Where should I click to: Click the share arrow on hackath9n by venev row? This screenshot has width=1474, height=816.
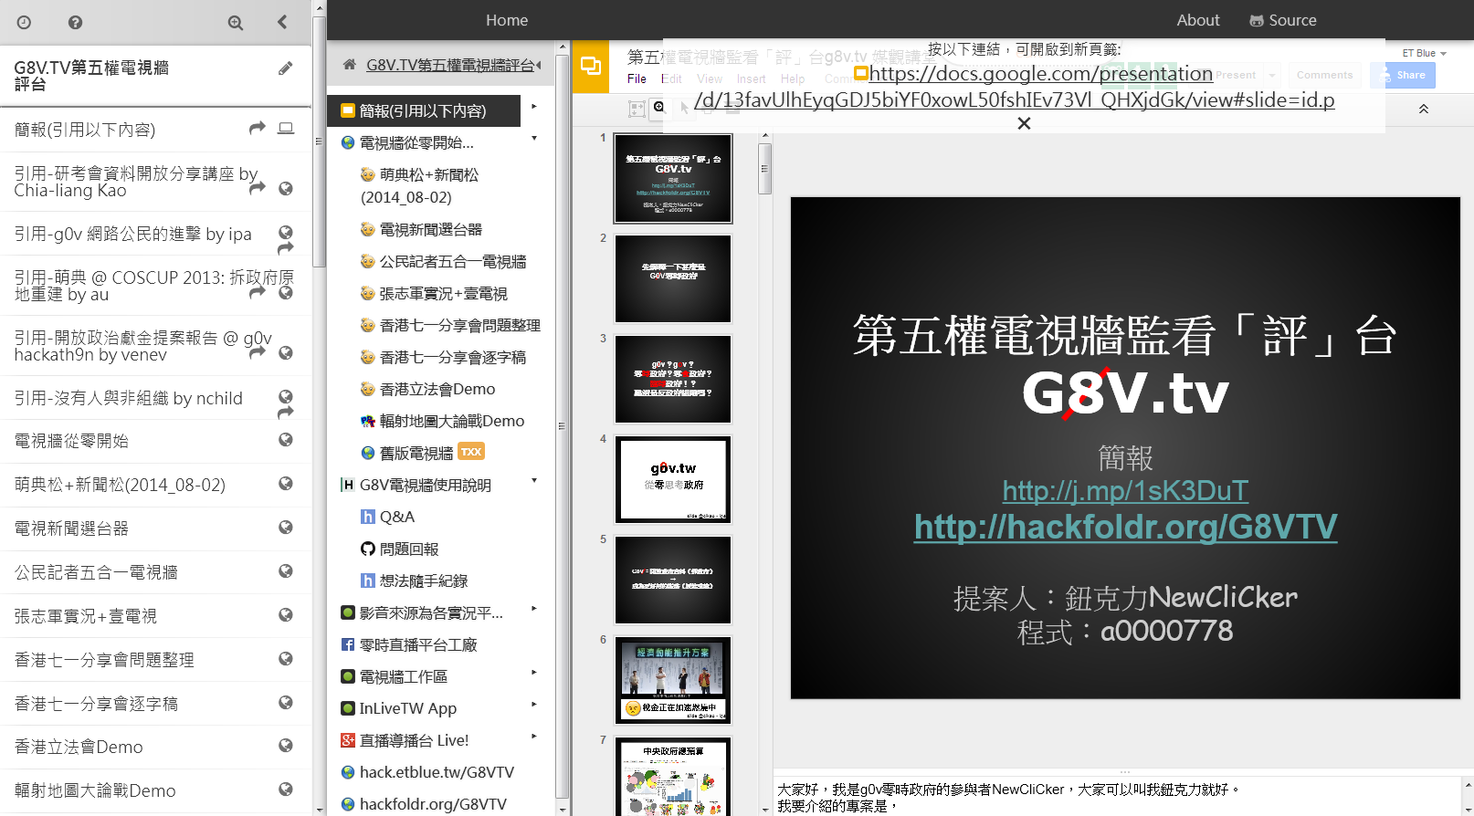258,352
